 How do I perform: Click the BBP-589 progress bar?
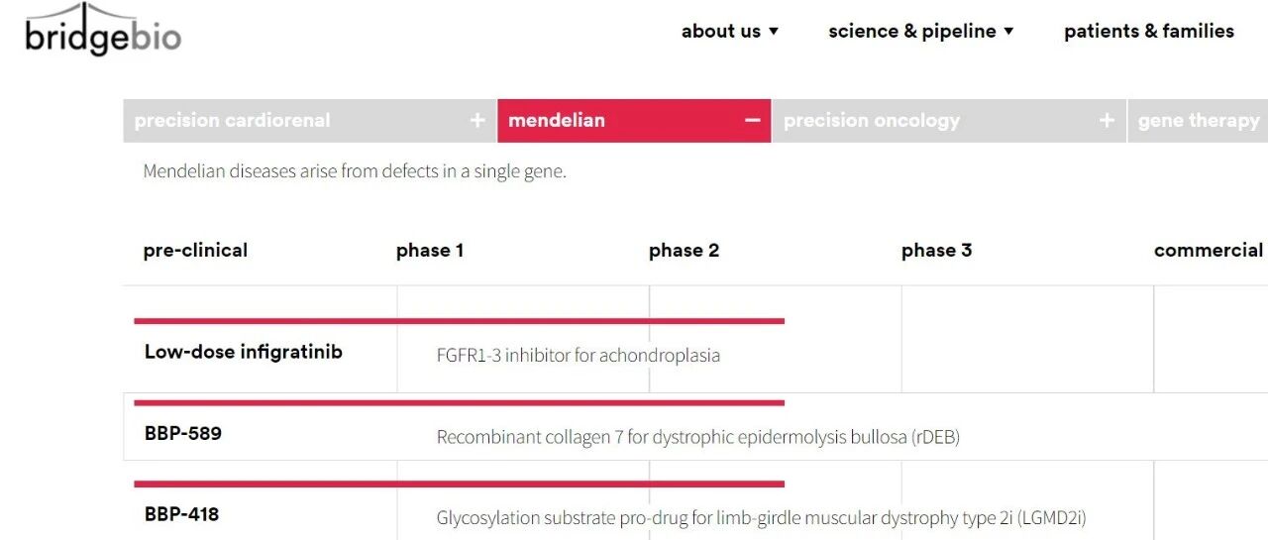tap(460, 403)
